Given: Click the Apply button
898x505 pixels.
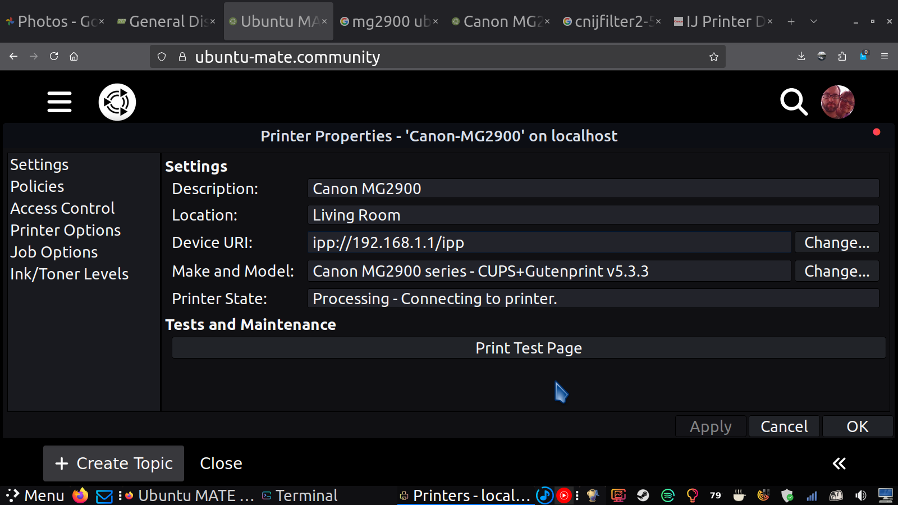Looking at the screenshot, I should pyautogui.click(x=711, y=426).
